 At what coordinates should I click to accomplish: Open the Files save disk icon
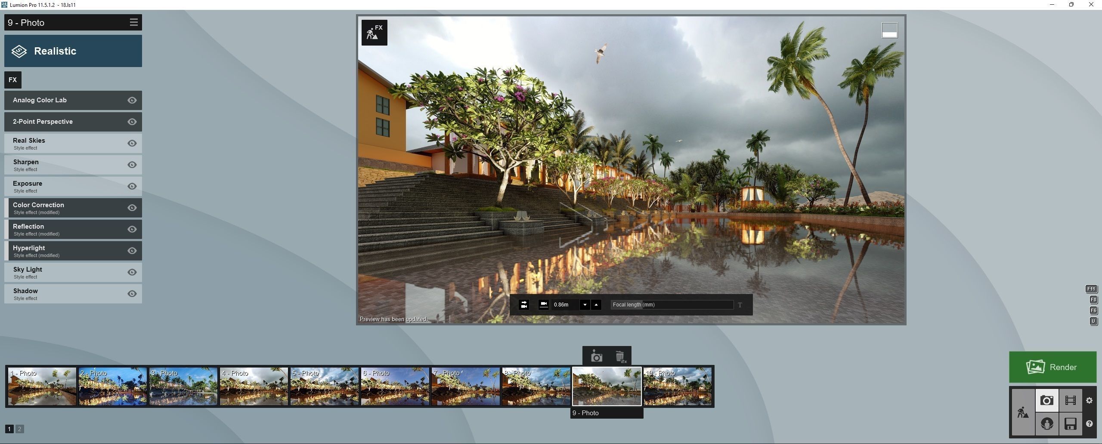coord(1071,424)
